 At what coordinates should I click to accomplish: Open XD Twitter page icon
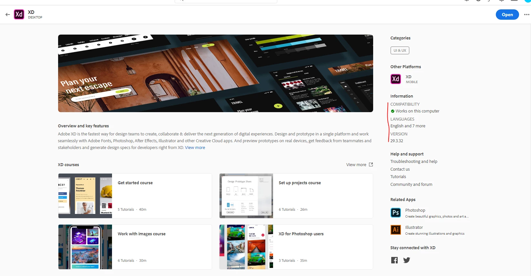[x=407, y=260]
